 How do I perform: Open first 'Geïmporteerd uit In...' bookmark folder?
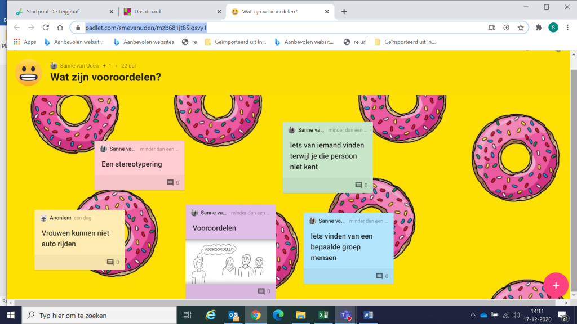coord(236,42)
